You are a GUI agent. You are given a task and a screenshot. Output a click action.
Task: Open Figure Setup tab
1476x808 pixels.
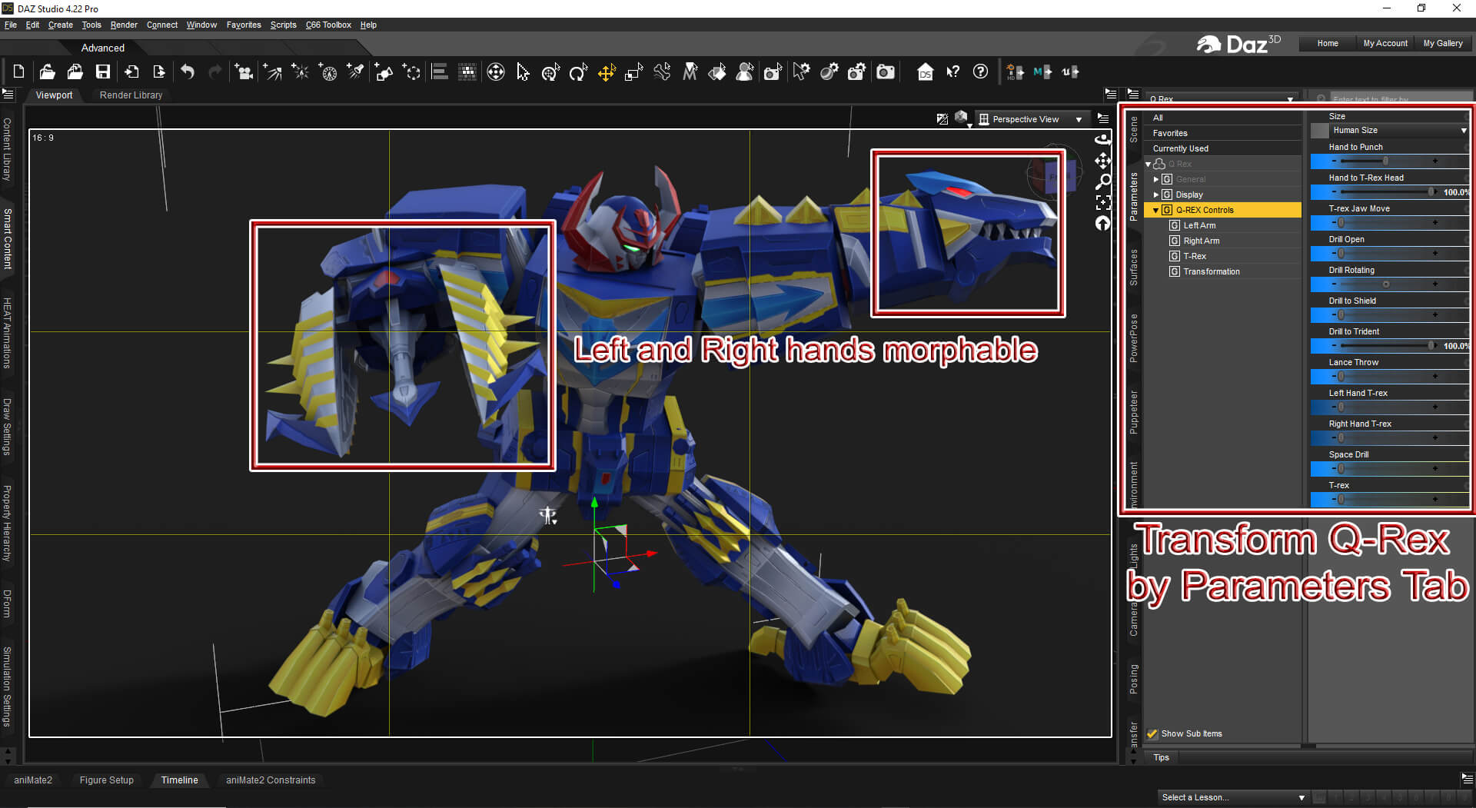click(107, 780)
